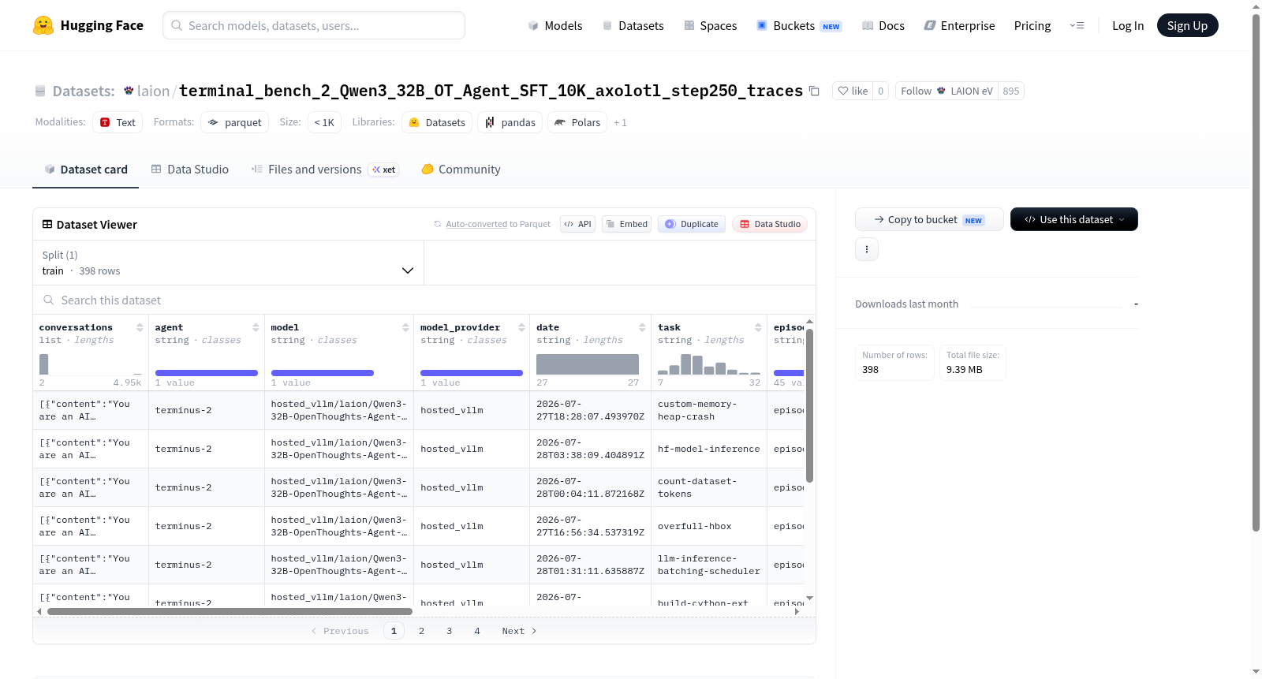Open the Datasets navigation item

pos(633,25)
